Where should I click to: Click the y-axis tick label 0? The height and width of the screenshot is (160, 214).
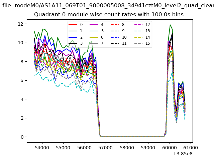pyautogui.click(x=21, y=137)
